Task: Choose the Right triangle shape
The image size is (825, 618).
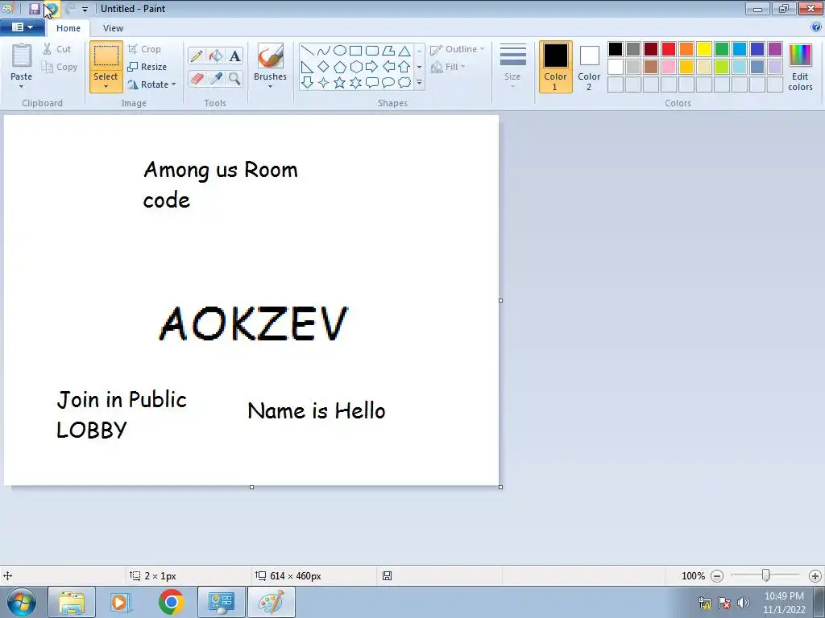Action: click(308, 67)
